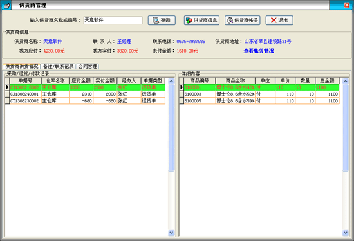Click the 实付金额 column header

click(105, 81)
